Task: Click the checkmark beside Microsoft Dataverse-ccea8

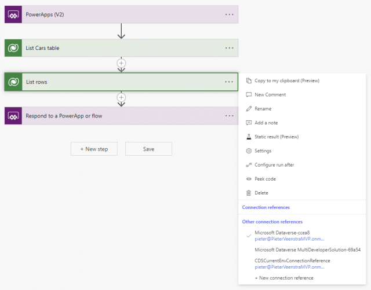Action: (x=249, y=236)
